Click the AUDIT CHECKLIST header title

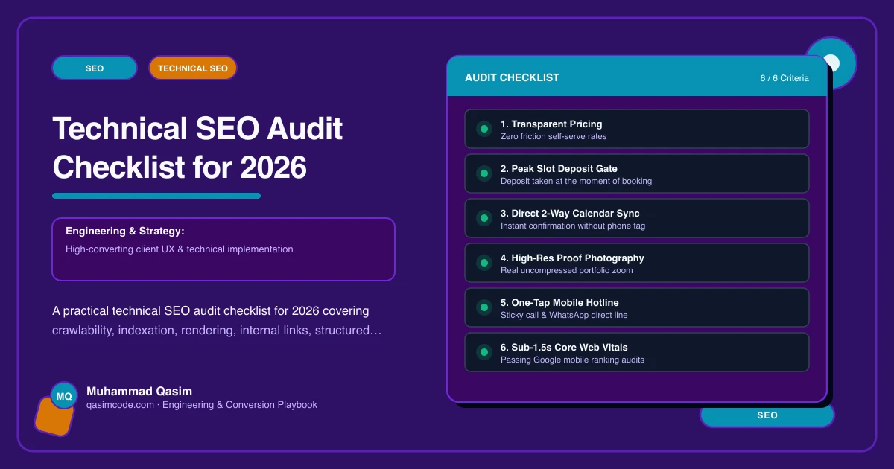[512, 77]
